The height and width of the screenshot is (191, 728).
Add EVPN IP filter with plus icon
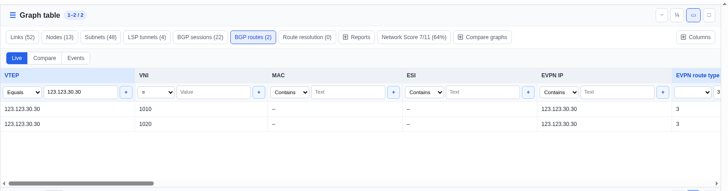coord(663,92)
